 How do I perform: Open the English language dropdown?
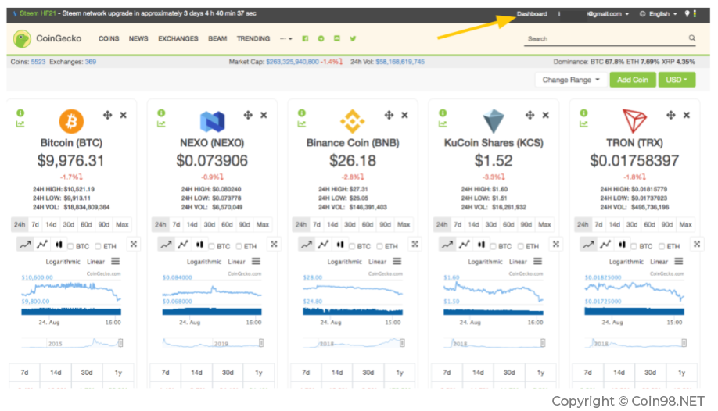659,14
